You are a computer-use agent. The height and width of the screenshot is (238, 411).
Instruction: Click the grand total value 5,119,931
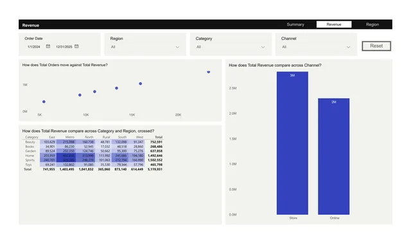click(x=155, y=169)
